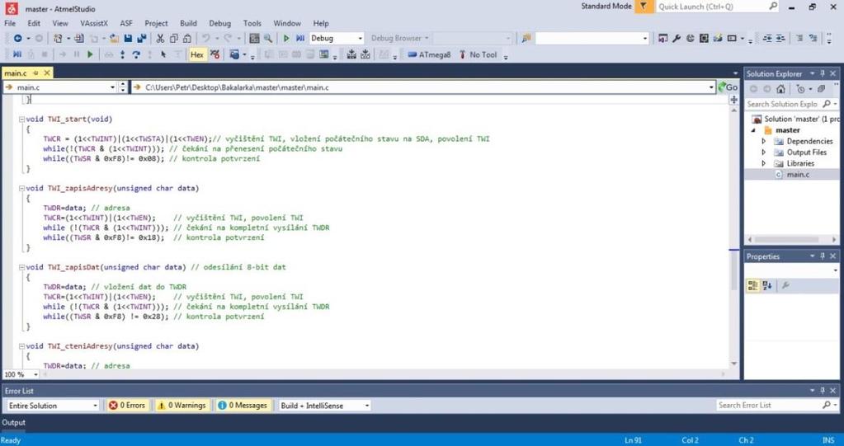Click the Navigate Backward arrow icon
Viewport: 844px width, 446px height.
coord(18,38)
